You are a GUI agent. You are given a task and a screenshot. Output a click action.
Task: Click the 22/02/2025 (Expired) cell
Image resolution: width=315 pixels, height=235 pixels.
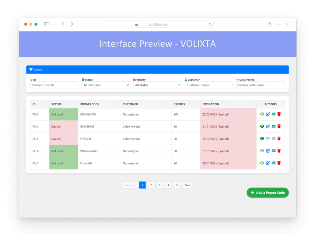tap(229, 115)
